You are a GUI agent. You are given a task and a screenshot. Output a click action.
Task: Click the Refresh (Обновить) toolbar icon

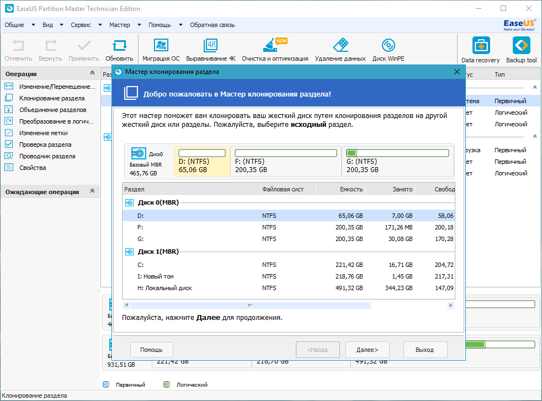click(x=119, y=46)
